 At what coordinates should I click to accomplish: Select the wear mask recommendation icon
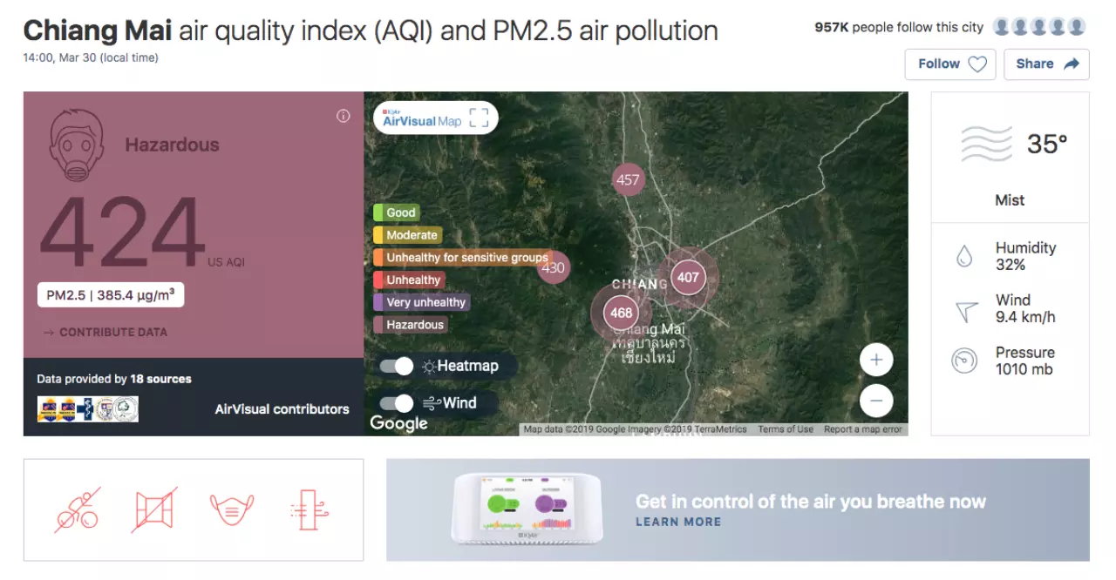[x=232, y=509]
